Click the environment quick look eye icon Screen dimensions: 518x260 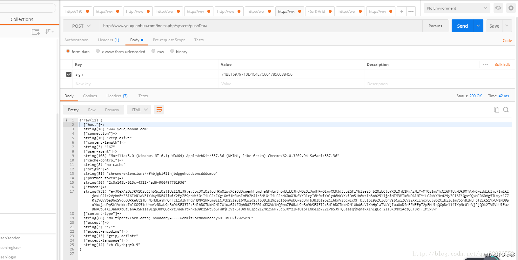click(498, 8)
